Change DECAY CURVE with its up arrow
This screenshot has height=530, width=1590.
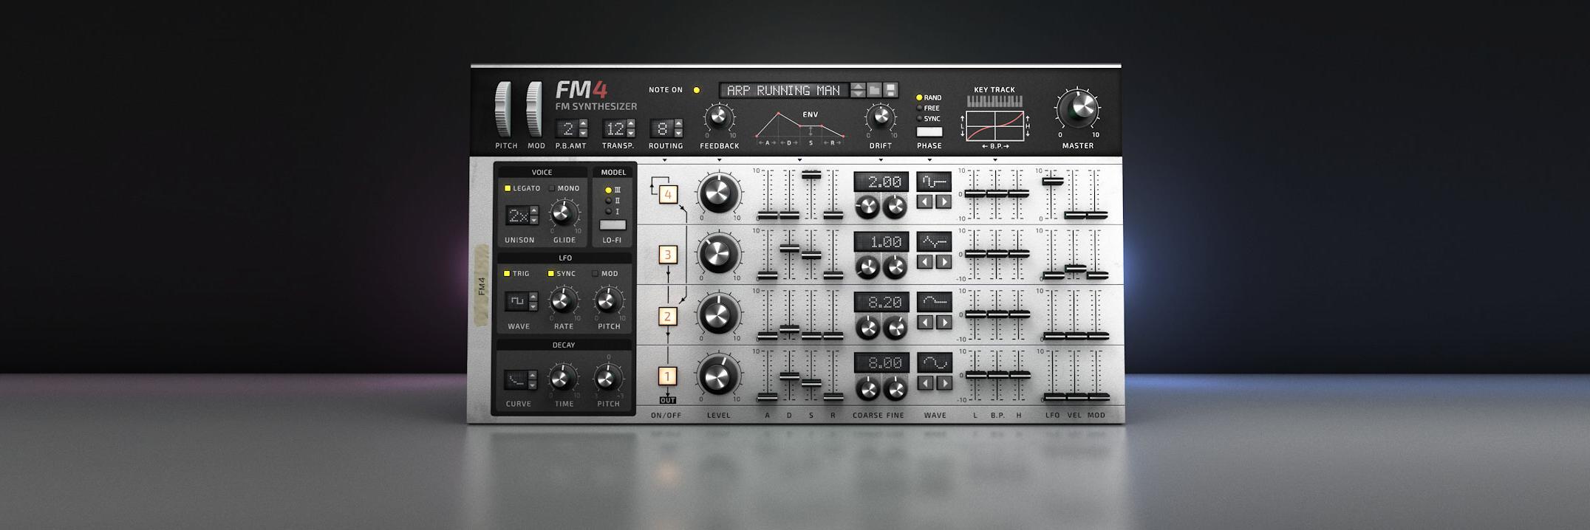[533, 376]
